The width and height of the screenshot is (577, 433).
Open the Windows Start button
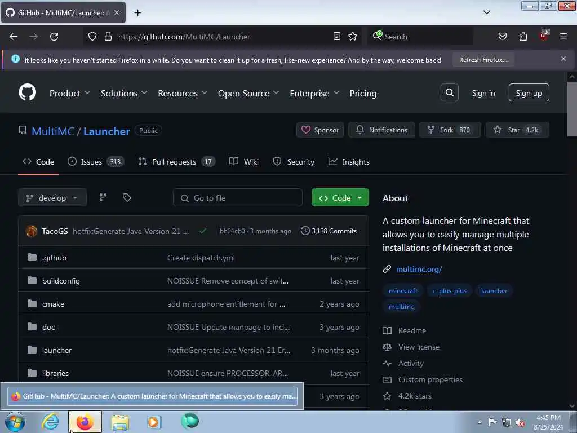pos(15,422)
